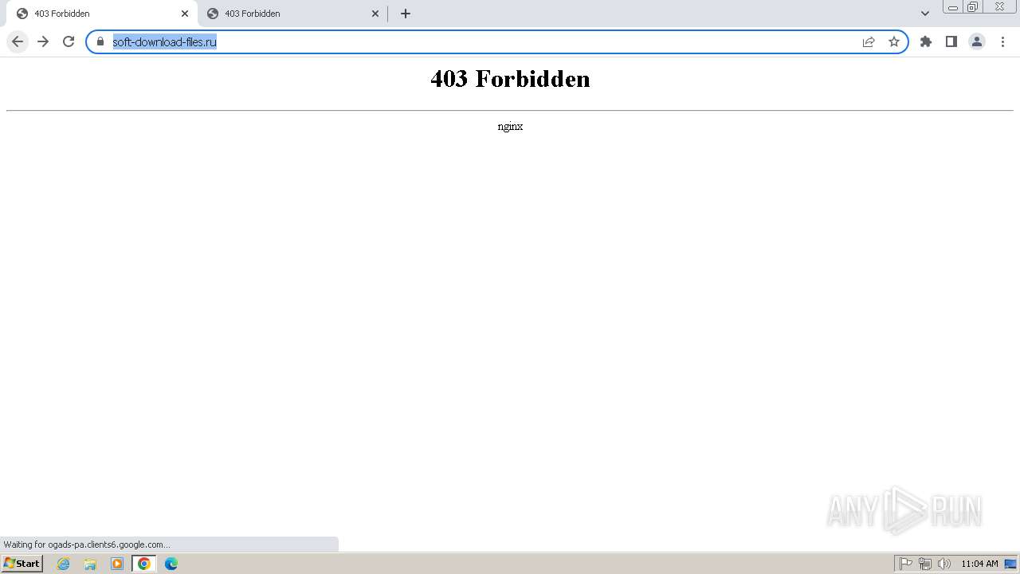
Task: Click the Show desktop icon in tray
Action: (x=1010, y=564)
